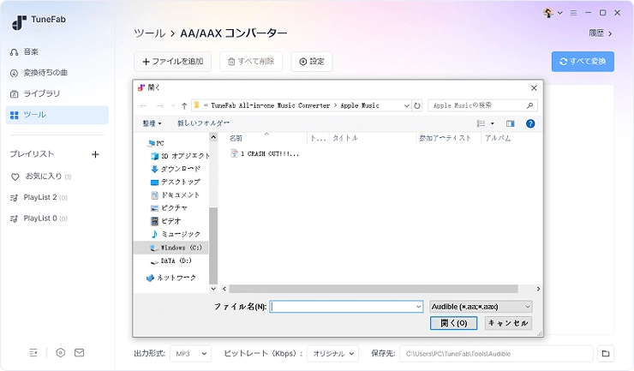Image resolution: width=634 pixels, height=371 pixels.
Task: Select デスクトップ in navigation tree
Action: point(176,182)
